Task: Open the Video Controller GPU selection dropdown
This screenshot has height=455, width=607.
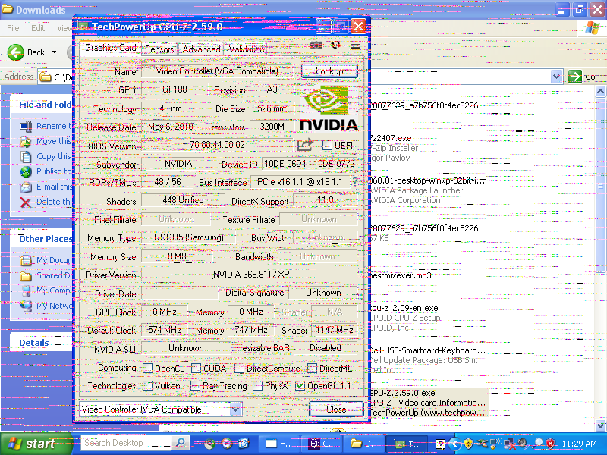Action: (235, 409)
